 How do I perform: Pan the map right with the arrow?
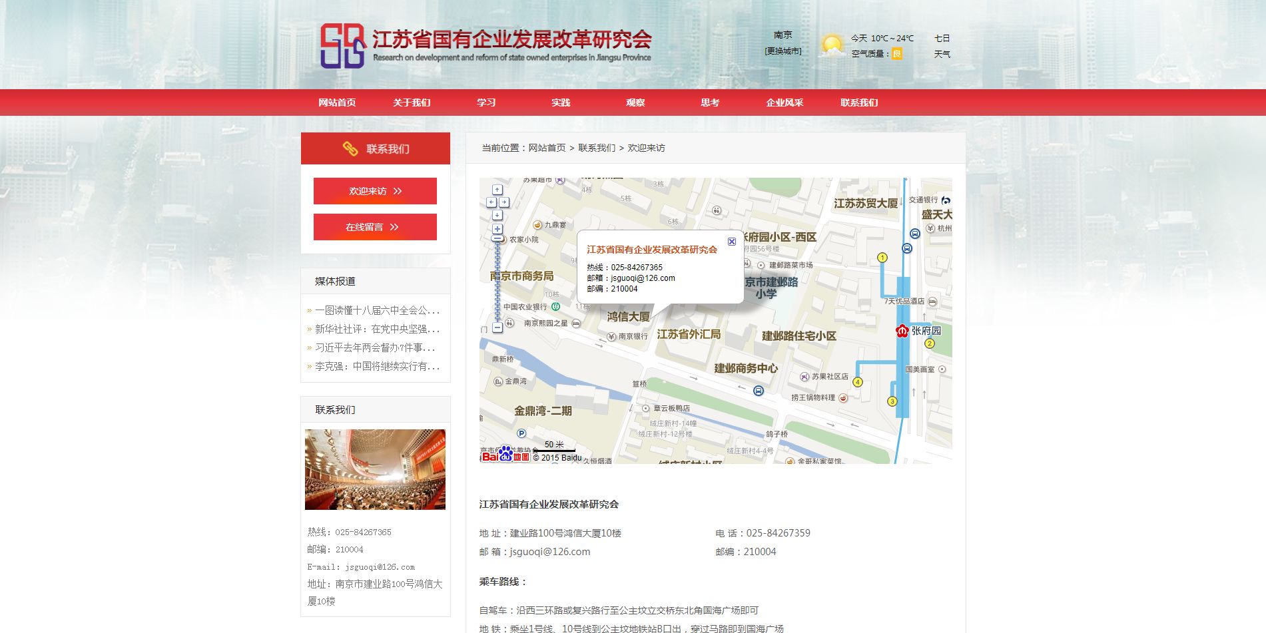[504, 202]
